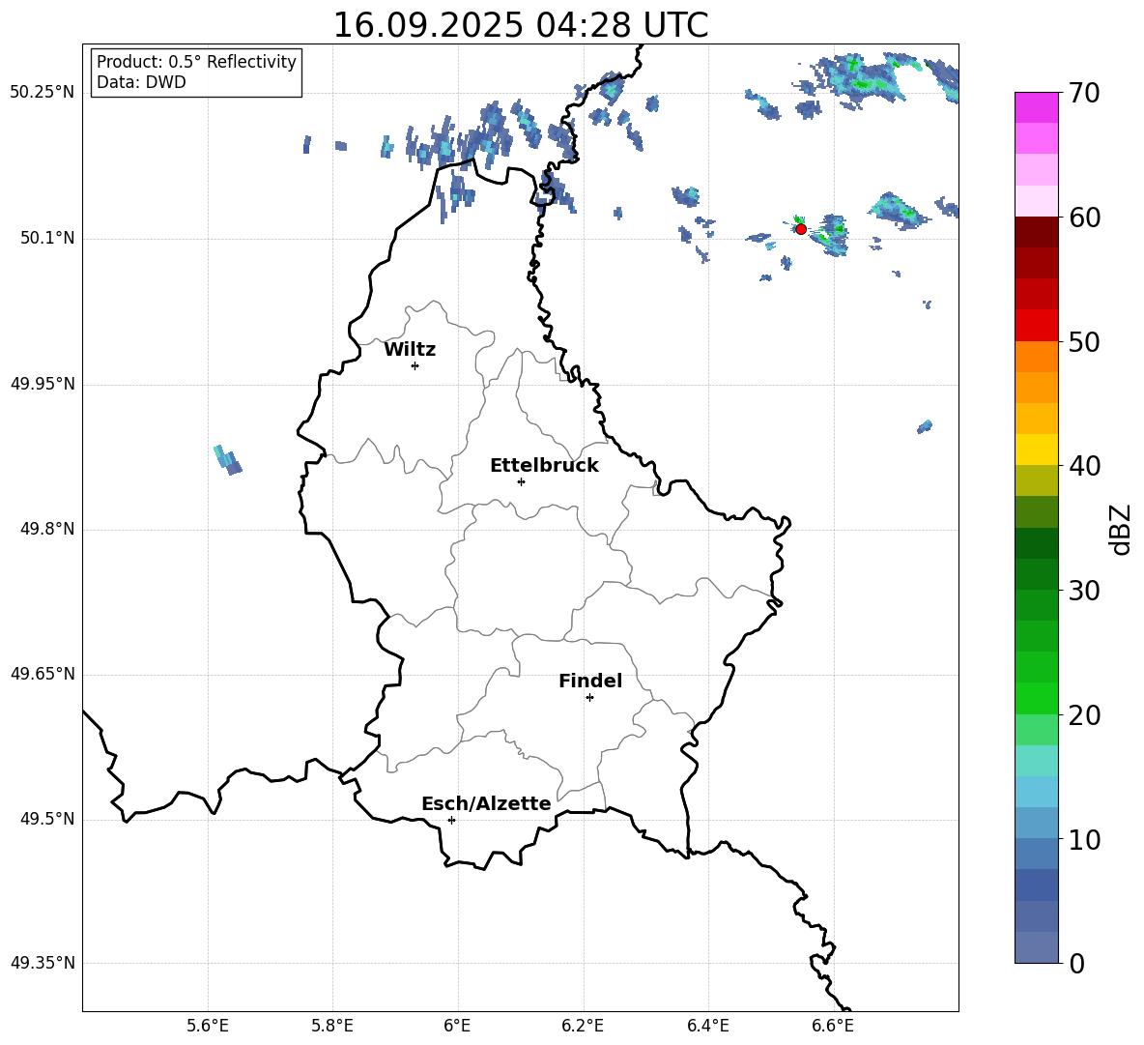Screen dimensions: 1144x1045
Task: Click the 49.95°N latitude label
Action: pos(43,384)
